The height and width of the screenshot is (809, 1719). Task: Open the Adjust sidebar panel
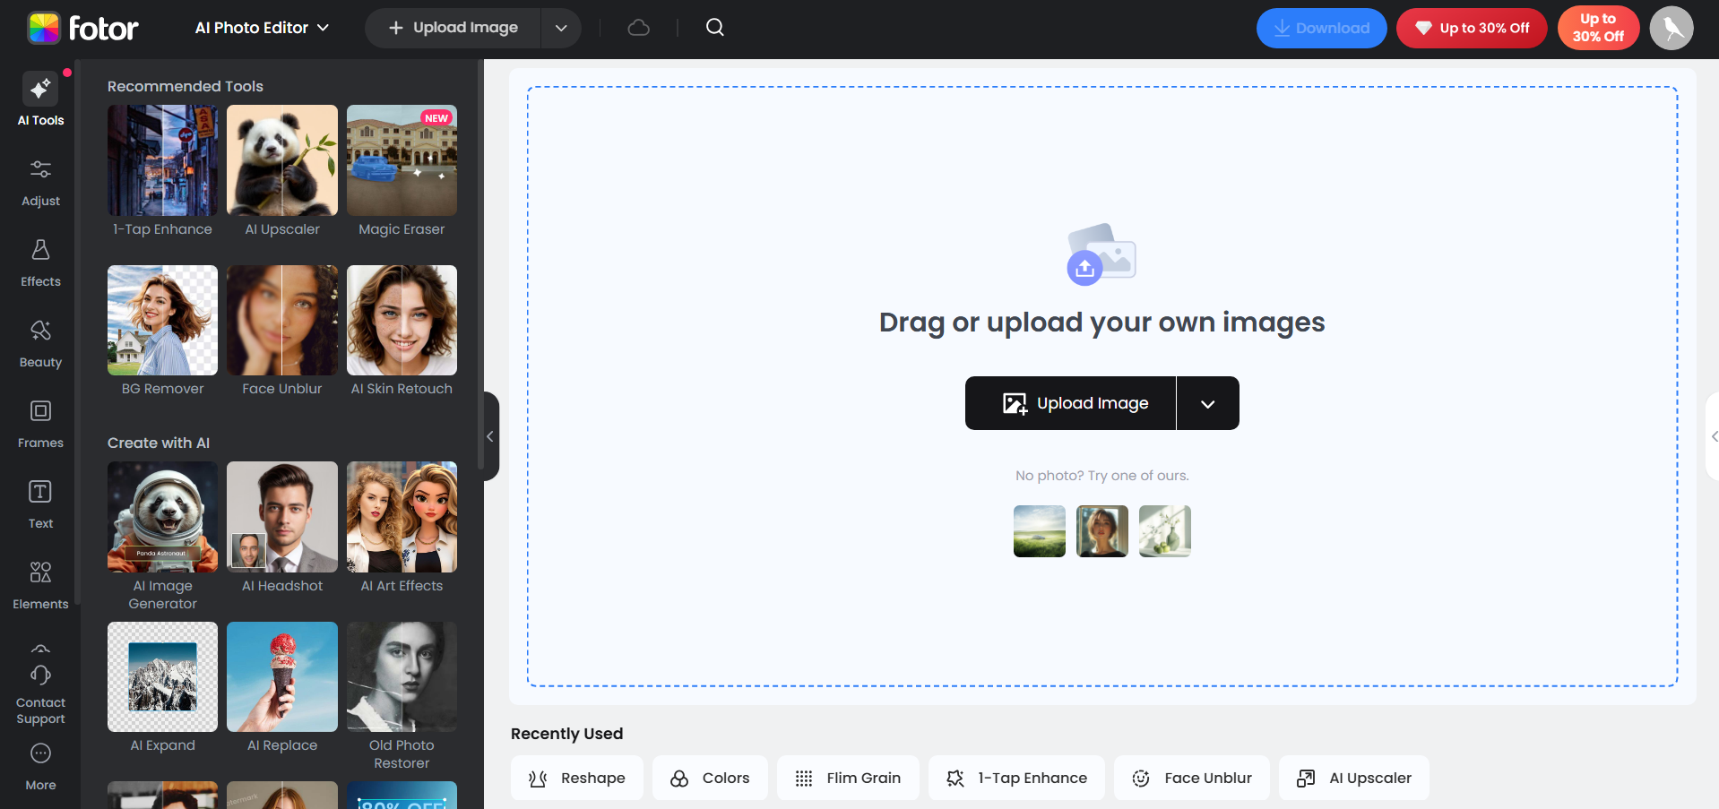40,182
